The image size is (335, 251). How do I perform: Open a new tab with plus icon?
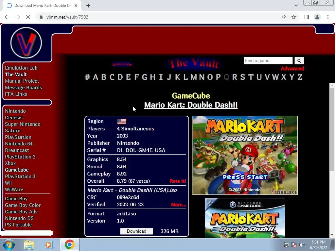pos(88,6)
